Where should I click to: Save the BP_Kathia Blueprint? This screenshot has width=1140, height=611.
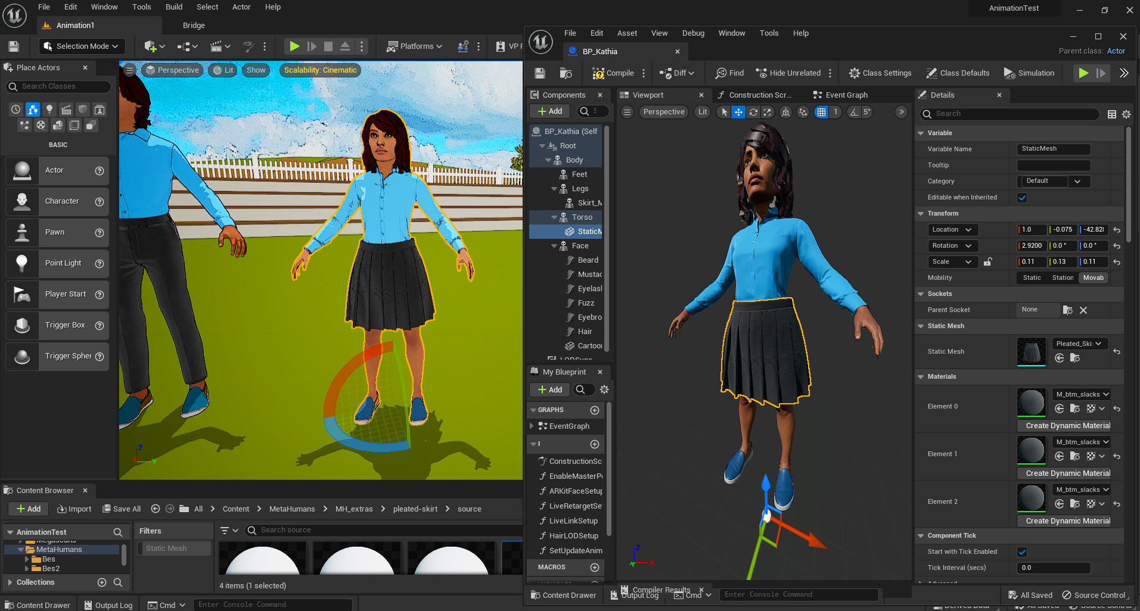point(539,73)
